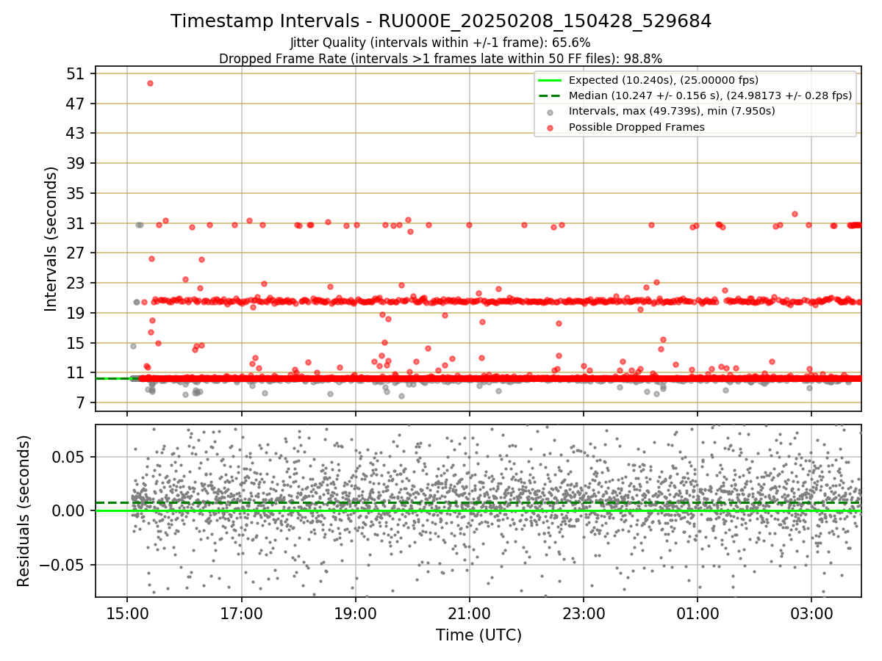Click the y-axis tick label '11'
Screen dimensions: 882x661
(x=76, y=373)
